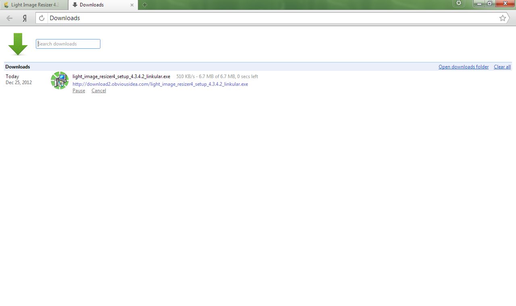Go back with the back arrow
This screenshot has width=516, height=306.
pos(9,18)
